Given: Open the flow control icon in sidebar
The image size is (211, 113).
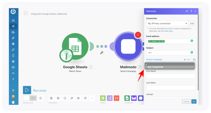Looking at the screenshot, I should [13, 73].
